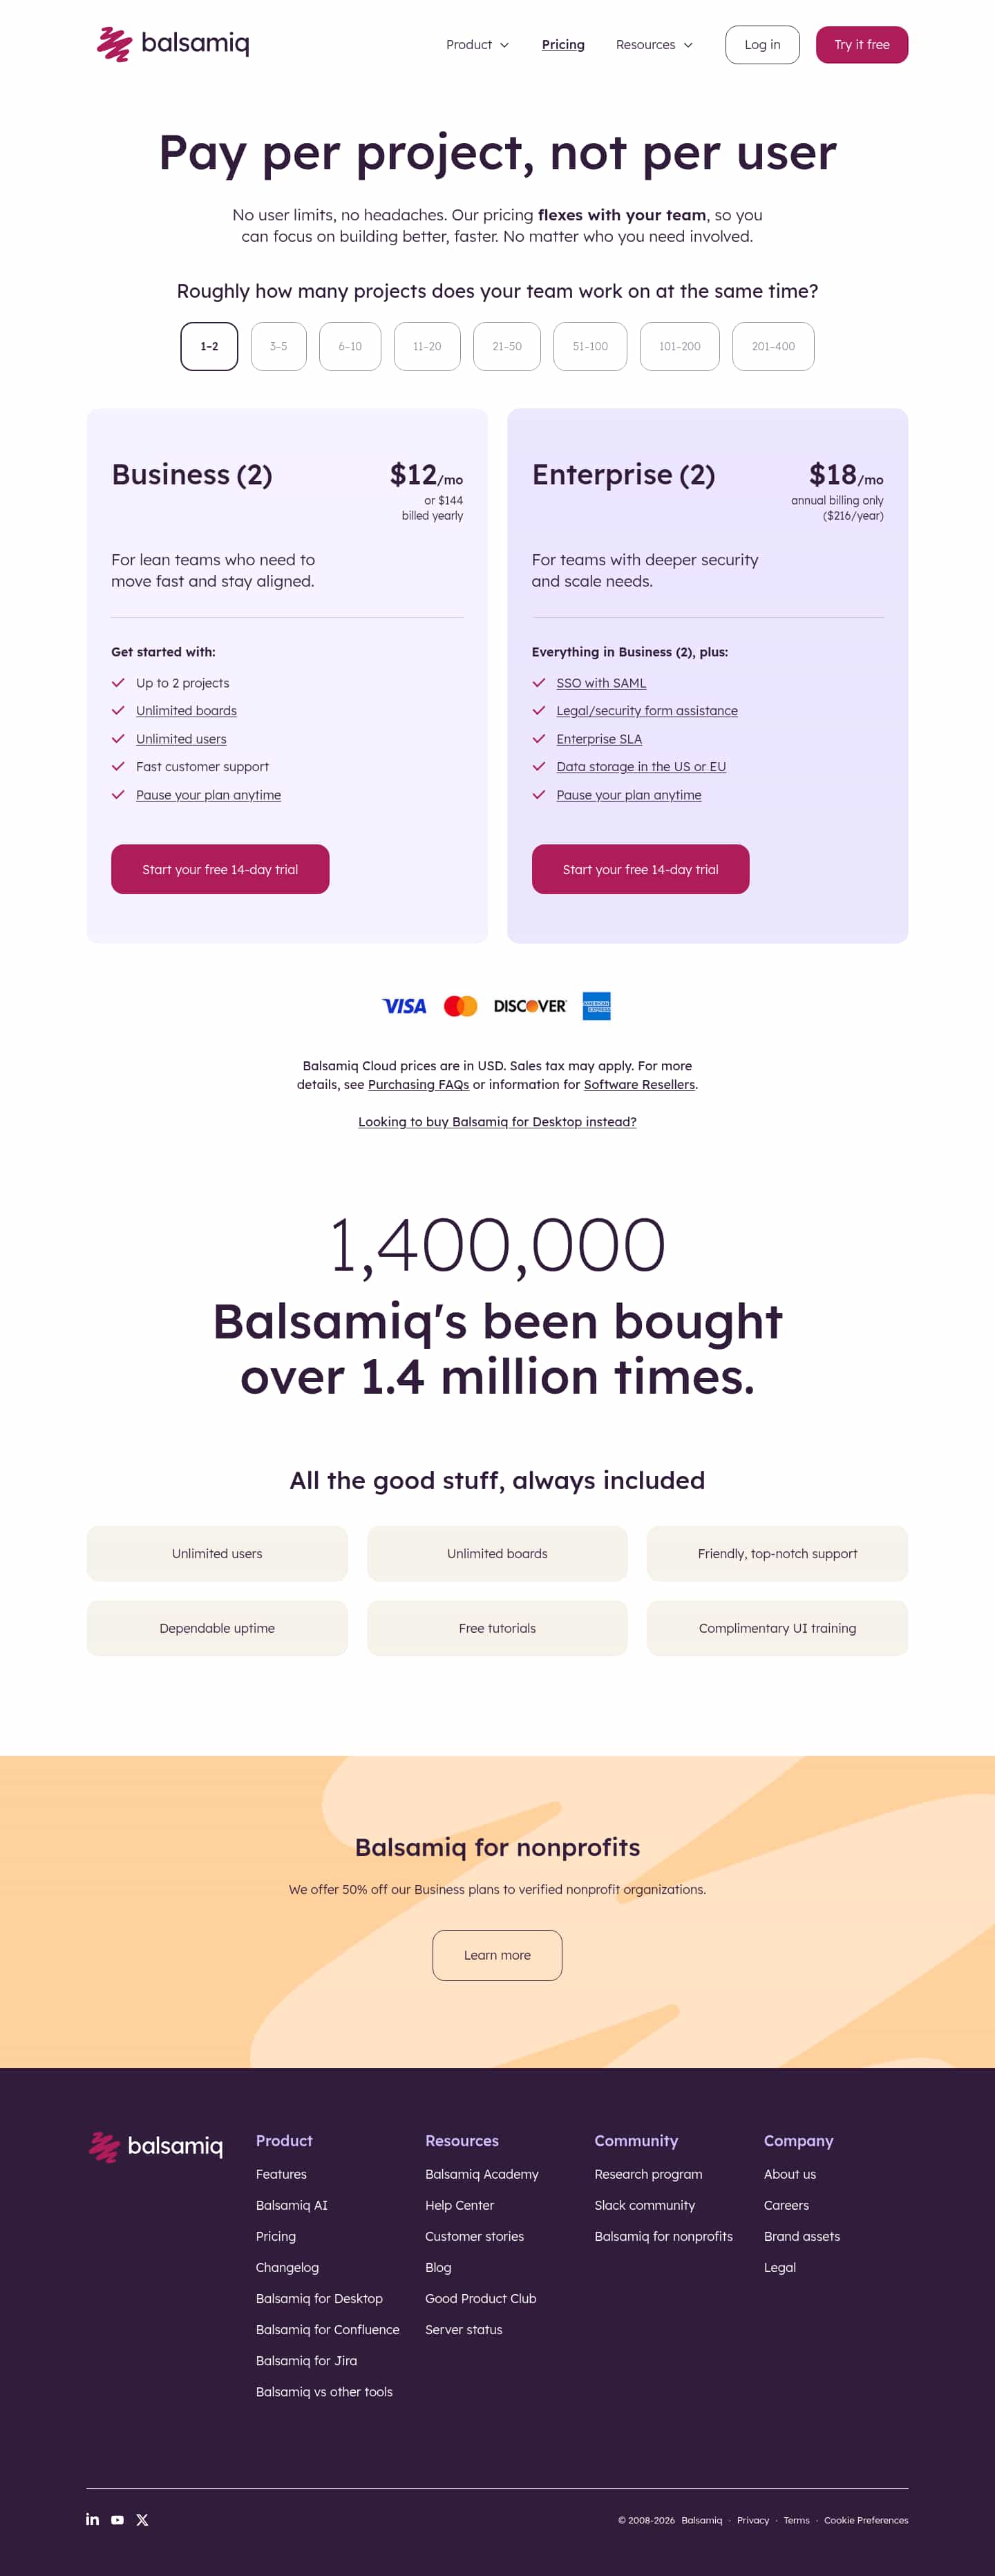This screenshot has width=995, height=2576.
Task: Open the Purchasing FAQs link
Action: pyautogui.click(x=418, y=1085)
